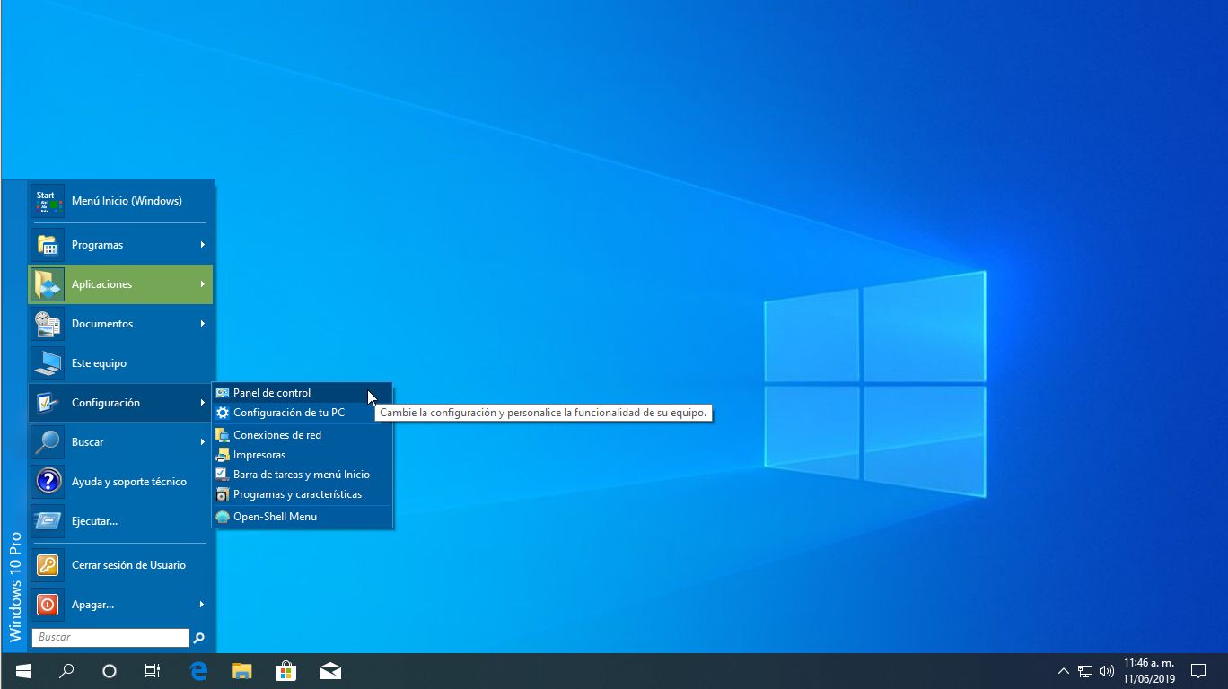This screenshot has height=689, width=1228.
Task: Open the Aplicaciones menu item
Action: tap(121, 284)
